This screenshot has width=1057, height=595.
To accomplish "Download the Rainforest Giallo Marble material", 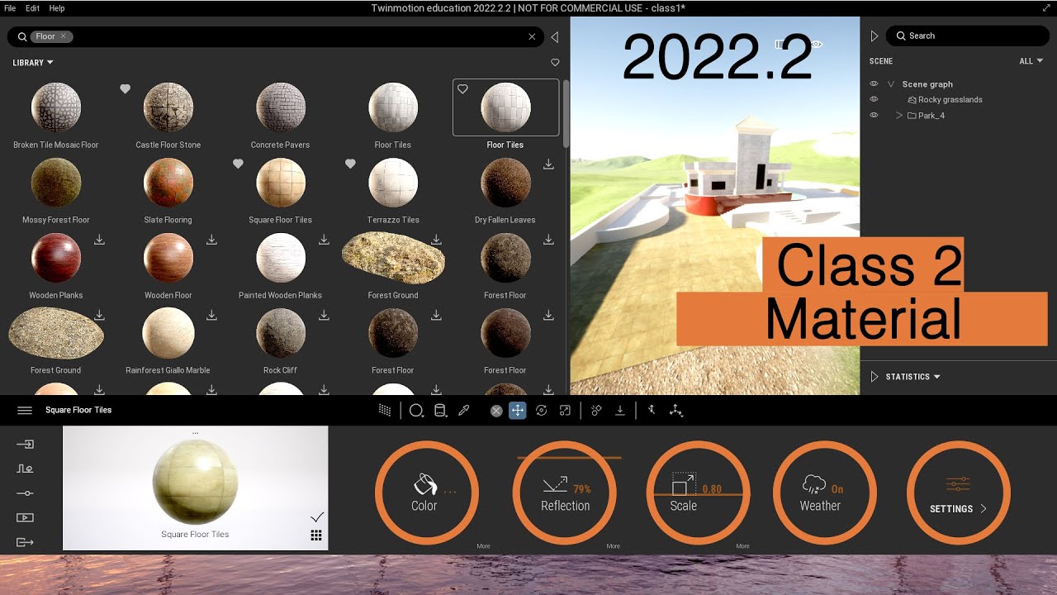I will tap(211, 315).
